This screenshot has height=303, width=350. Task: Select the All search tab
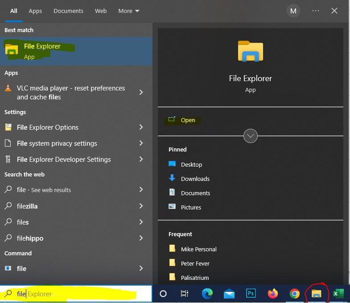[14, 11]
